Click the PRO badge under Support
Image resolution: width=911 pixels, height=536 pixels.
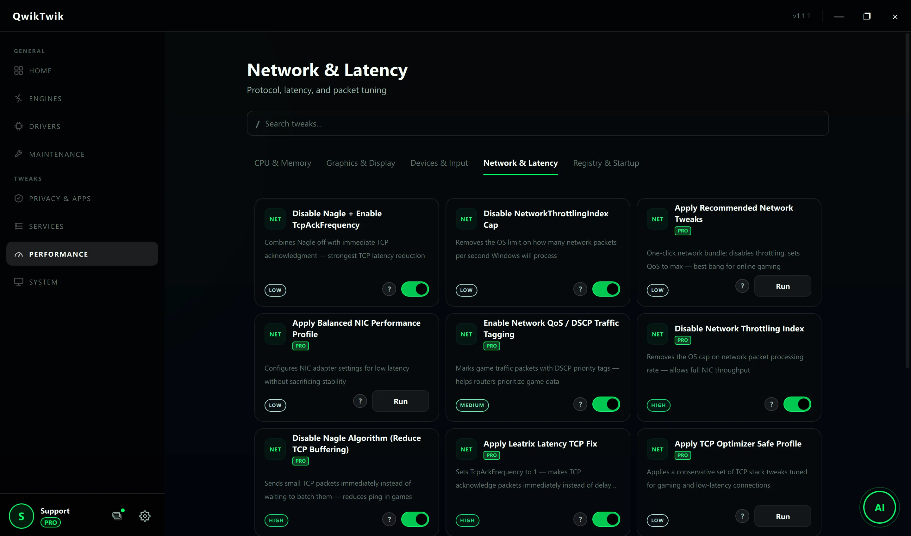[51, 522]
